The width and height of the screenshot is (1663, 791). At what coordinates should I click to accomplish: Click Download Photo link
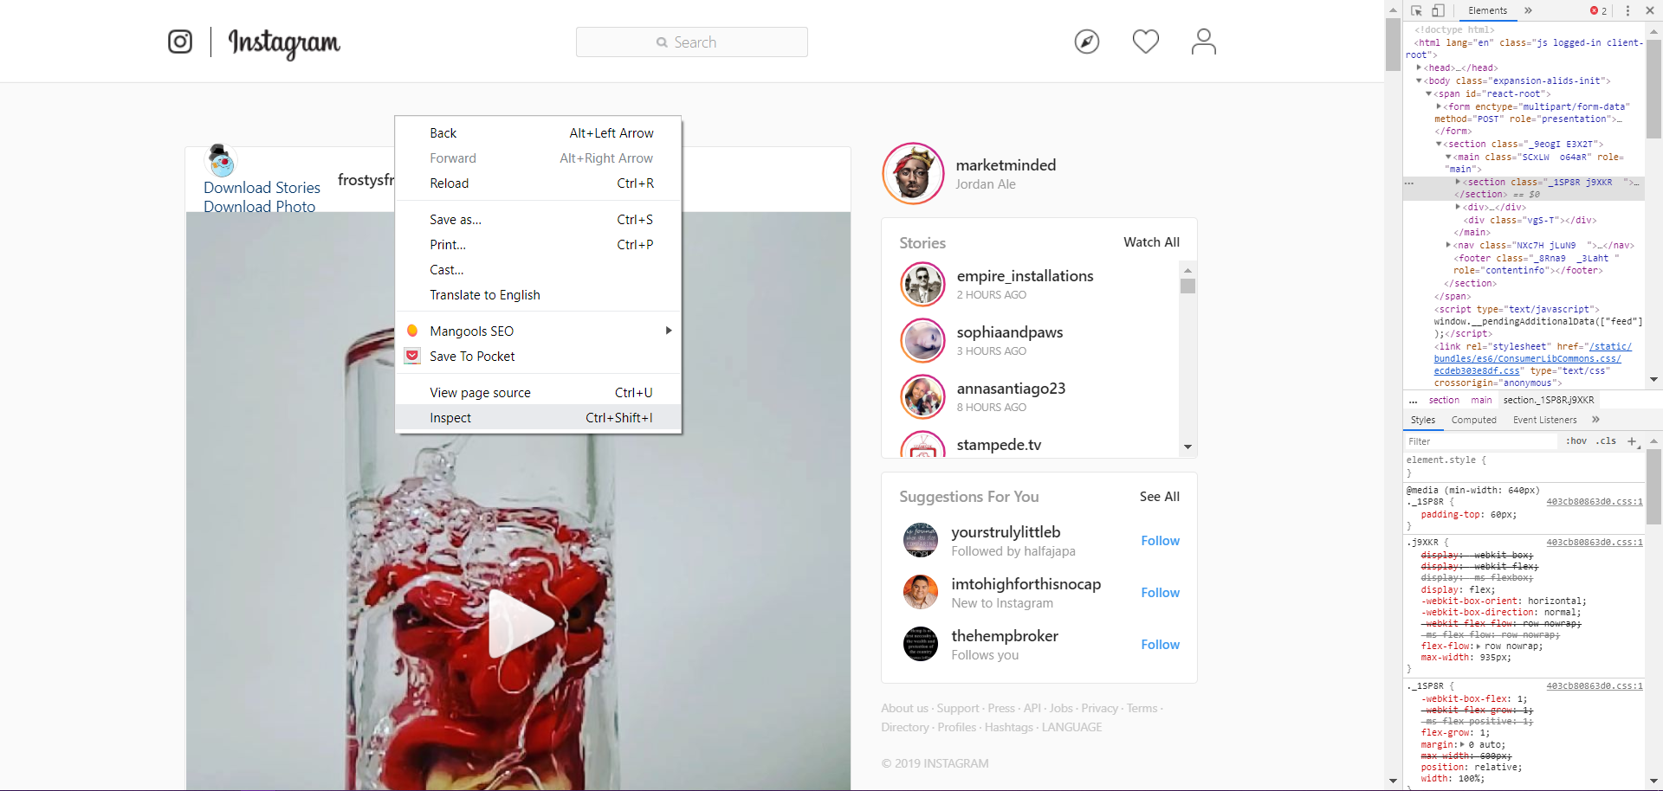coord(259,207)
